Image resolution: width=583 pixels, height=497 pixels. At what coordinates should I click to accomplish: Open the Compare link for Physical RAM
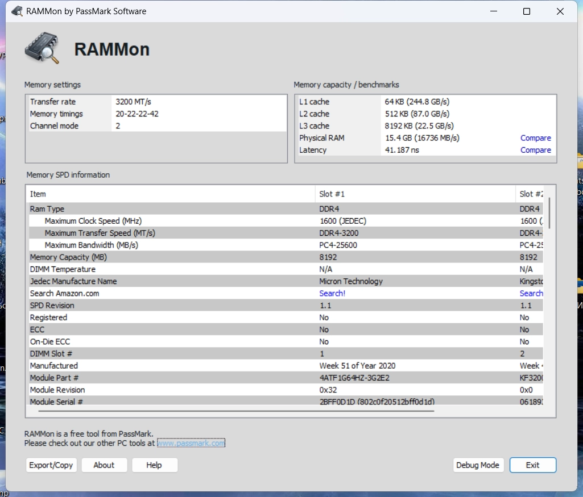tap(535, 138)
